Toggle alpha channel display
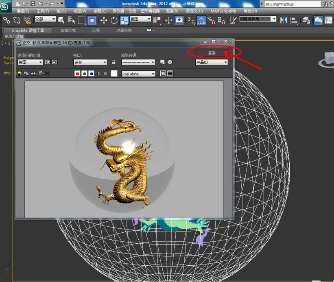This screenshot has width=334, height=282. point(98,74)
